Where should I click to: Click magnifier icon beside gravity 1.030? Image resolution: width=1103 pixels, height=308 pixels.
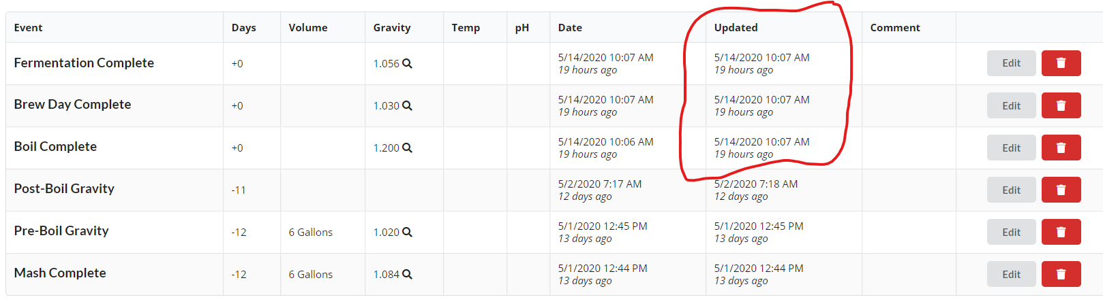[407, 105]
